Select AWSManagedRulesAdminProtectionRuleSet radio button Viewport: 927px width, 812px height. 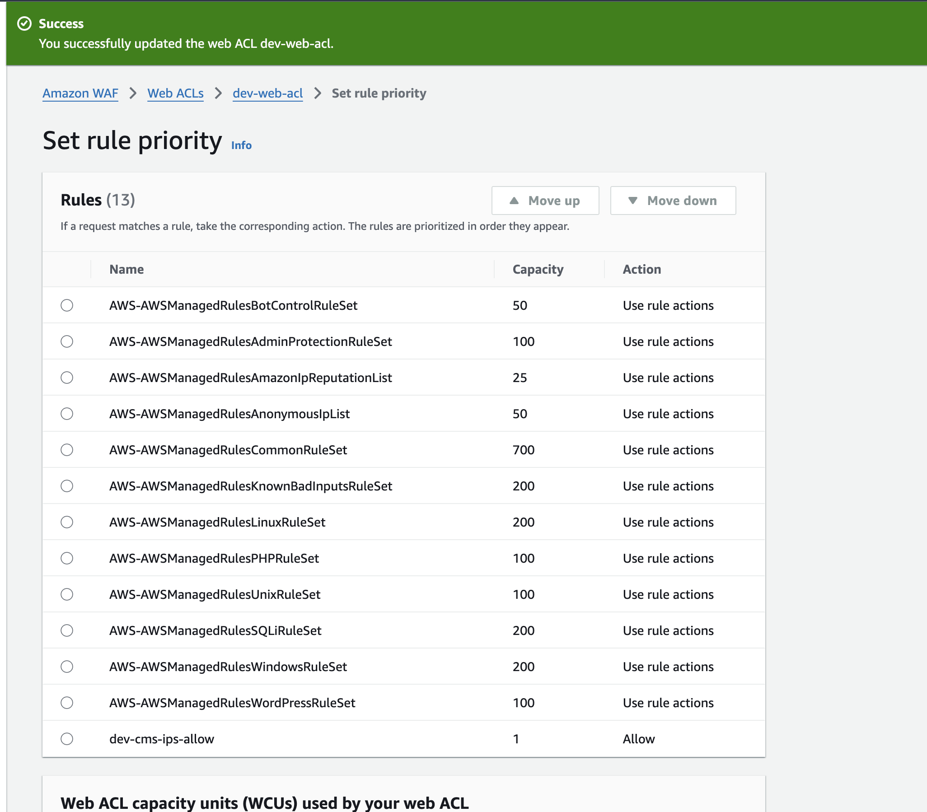click(67, 342)
